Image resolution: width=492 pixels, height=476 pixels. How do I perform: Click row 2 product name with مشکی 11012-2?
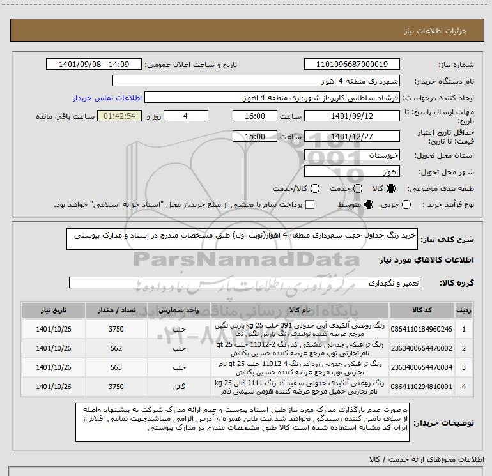[x=299, y=349]
